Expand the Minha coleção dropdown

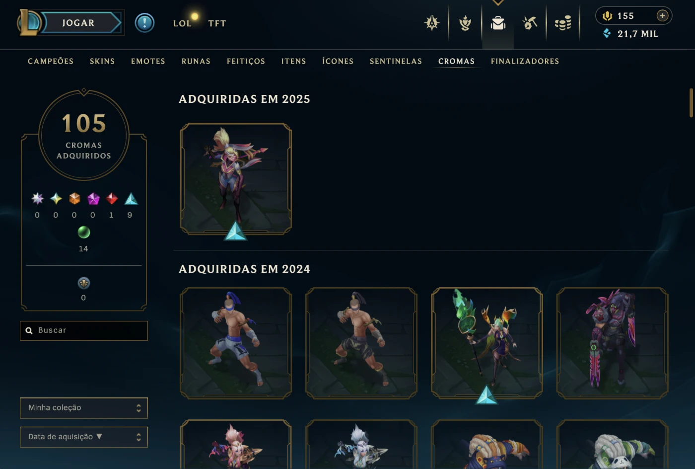84,408
